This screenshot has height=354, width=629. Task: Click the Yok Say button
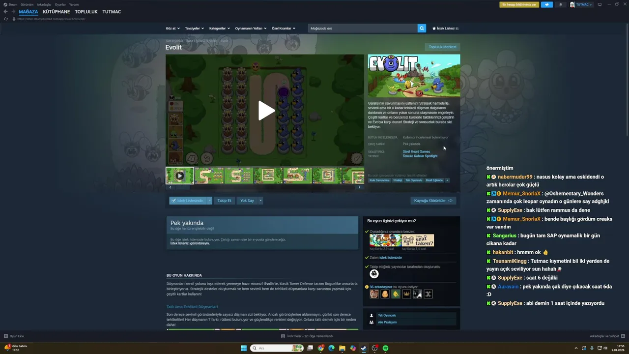coord(247,201)
